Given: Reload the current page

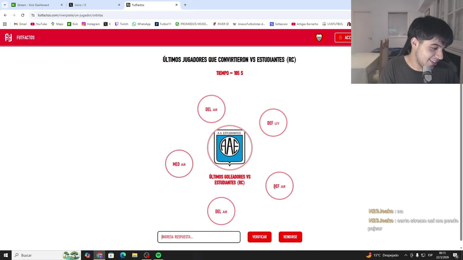Looking at the screenshot, I should point(22,15).
